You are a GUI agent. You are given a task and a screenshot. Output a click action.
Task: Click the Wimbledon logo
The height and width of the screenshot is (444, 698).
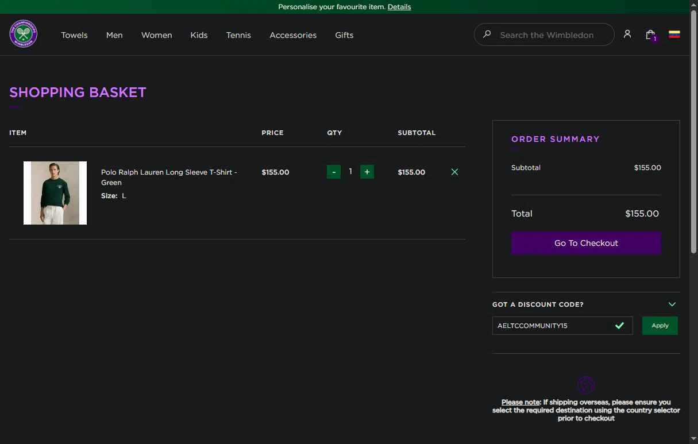click(24, 34)
